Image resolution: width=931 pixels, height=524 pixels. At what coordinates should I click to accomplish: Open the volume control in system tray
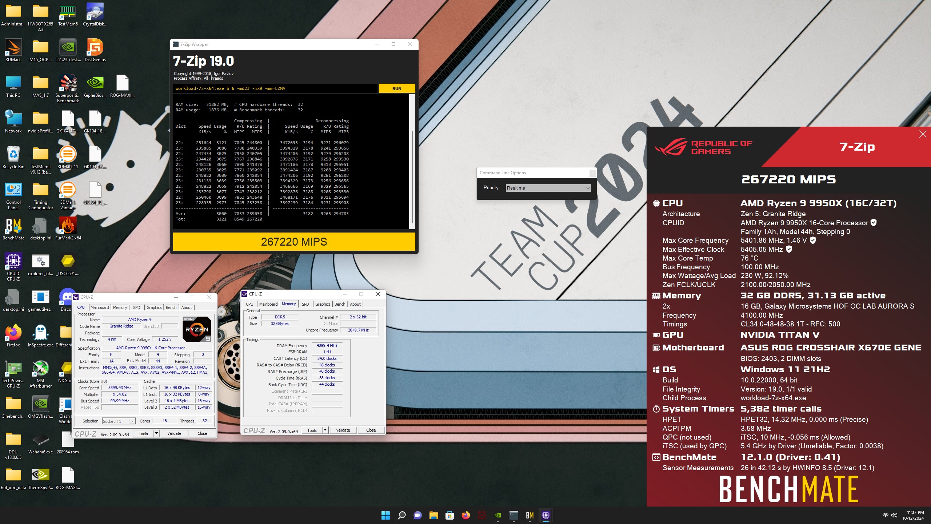(894, 515)
